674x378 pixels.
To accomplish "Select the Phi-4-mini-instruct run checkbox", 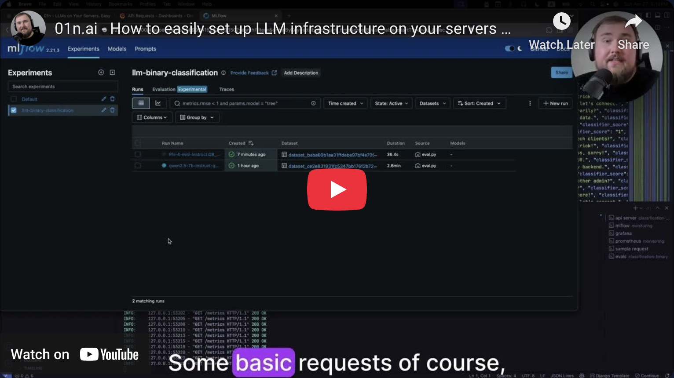I will (138, 154).
